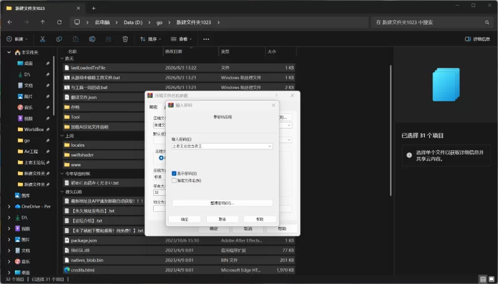Collapse the 上周 file group
Image resolution: width=498 pixels, height=284 pixels.
(x=63, y=136)
